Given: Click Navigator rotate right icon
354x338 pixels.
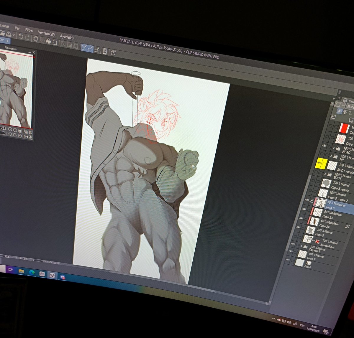Looking at the screenshot, I should click(15, 135).
